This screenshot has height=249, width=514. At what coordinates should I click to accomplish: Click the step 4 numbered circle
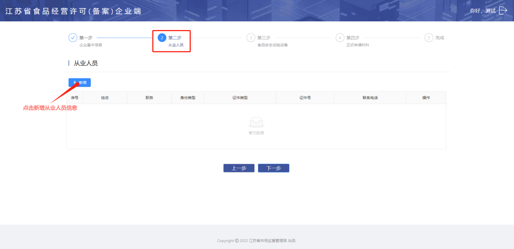click(x=340, y=38)
